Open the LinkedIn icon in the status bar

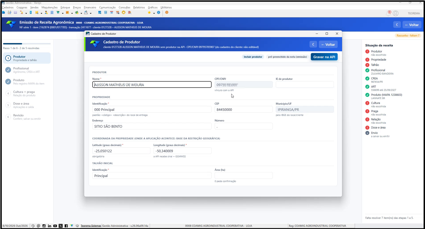pyautogui.click(x=49, y=226)
